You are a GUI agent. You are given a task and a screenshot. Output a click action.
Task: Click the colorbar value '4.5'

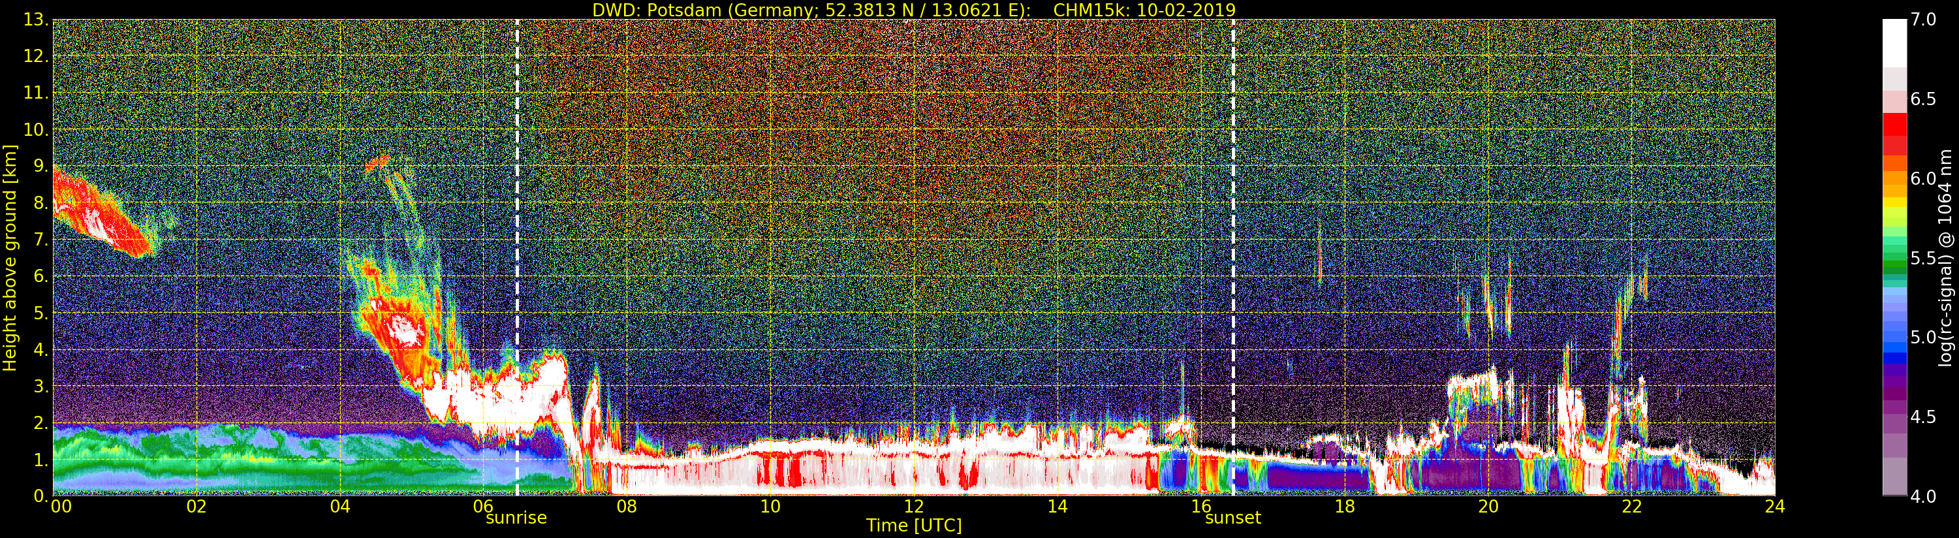[x=1923, y=417]
